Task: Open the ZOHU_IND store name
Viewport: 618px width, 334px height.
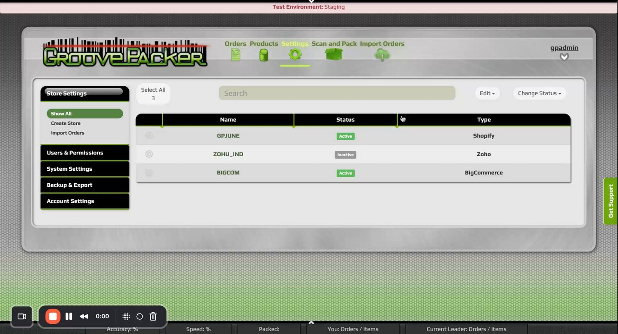Action: pos(228,154)
